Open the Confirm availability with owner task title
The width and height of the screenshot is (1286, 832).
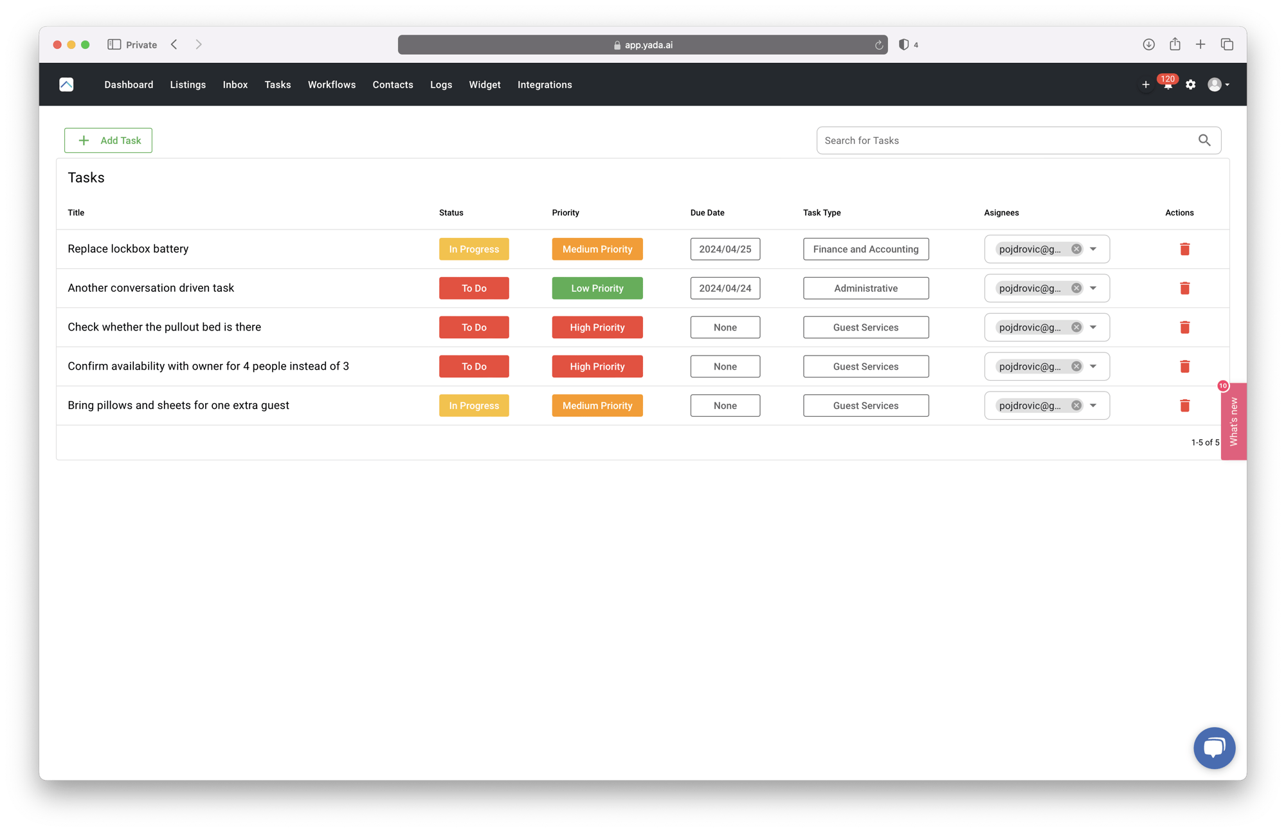pos(208,366)
